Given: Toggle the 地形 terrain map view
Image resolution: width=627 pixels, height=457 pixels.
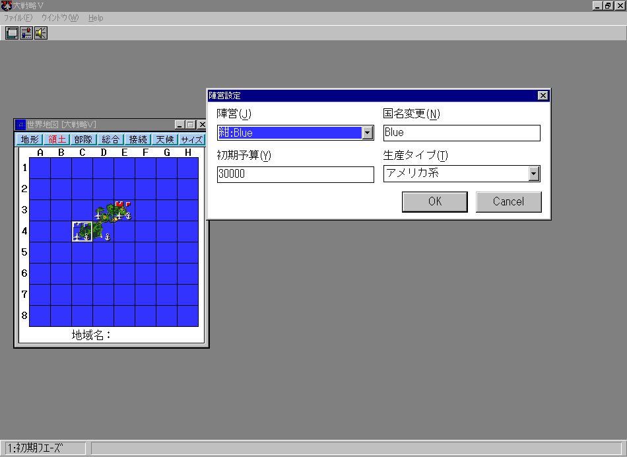Looking at the screenshot, I should pyautogui.click(x=30, y=139).
